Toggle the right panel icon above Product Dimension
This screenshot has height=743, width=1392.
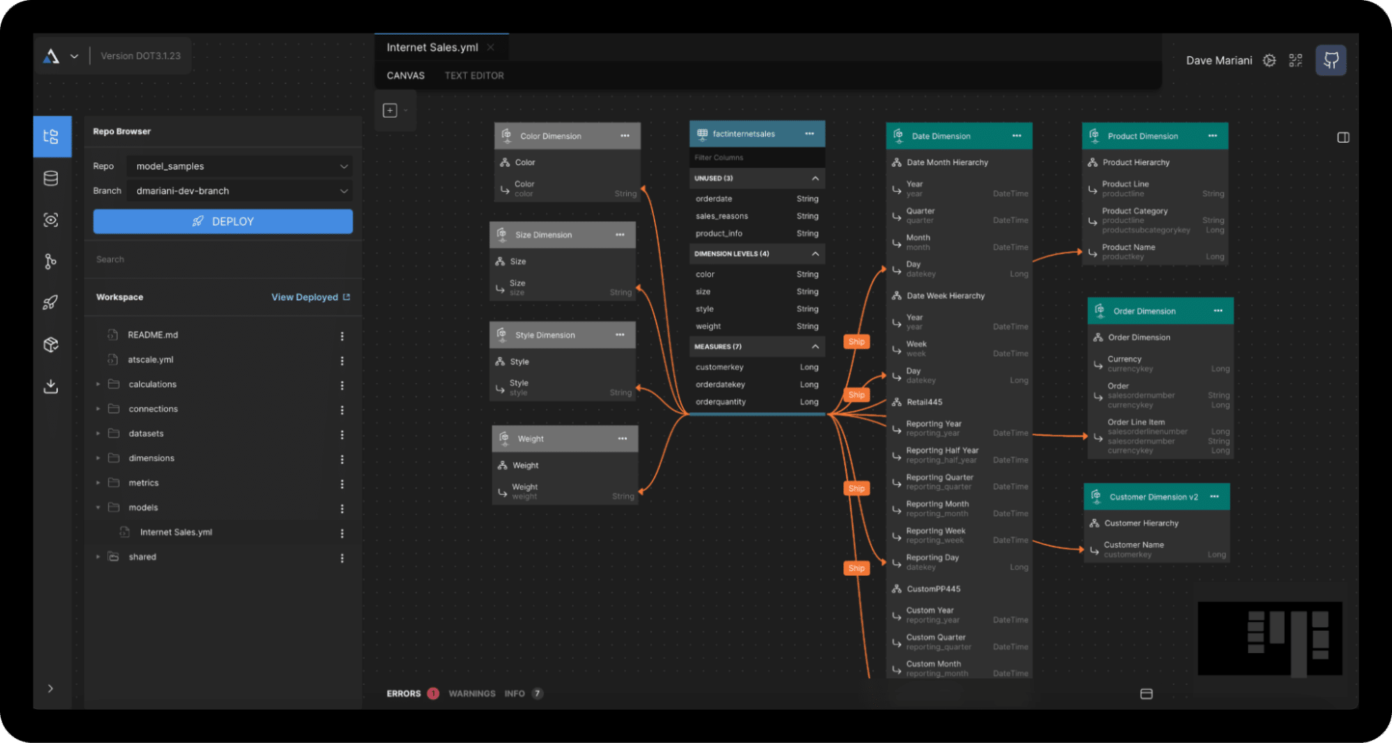tap(1343, 137)
